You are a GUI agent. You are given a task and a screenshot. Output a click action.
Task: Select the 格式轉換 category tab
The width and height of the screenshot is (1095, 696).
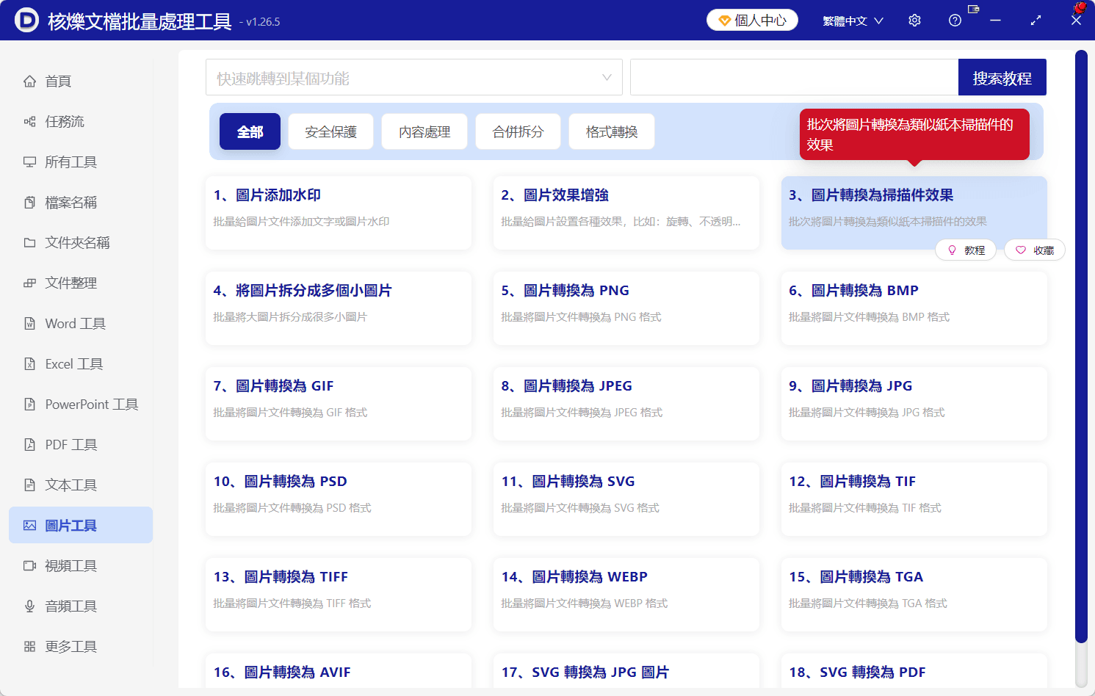612,131
